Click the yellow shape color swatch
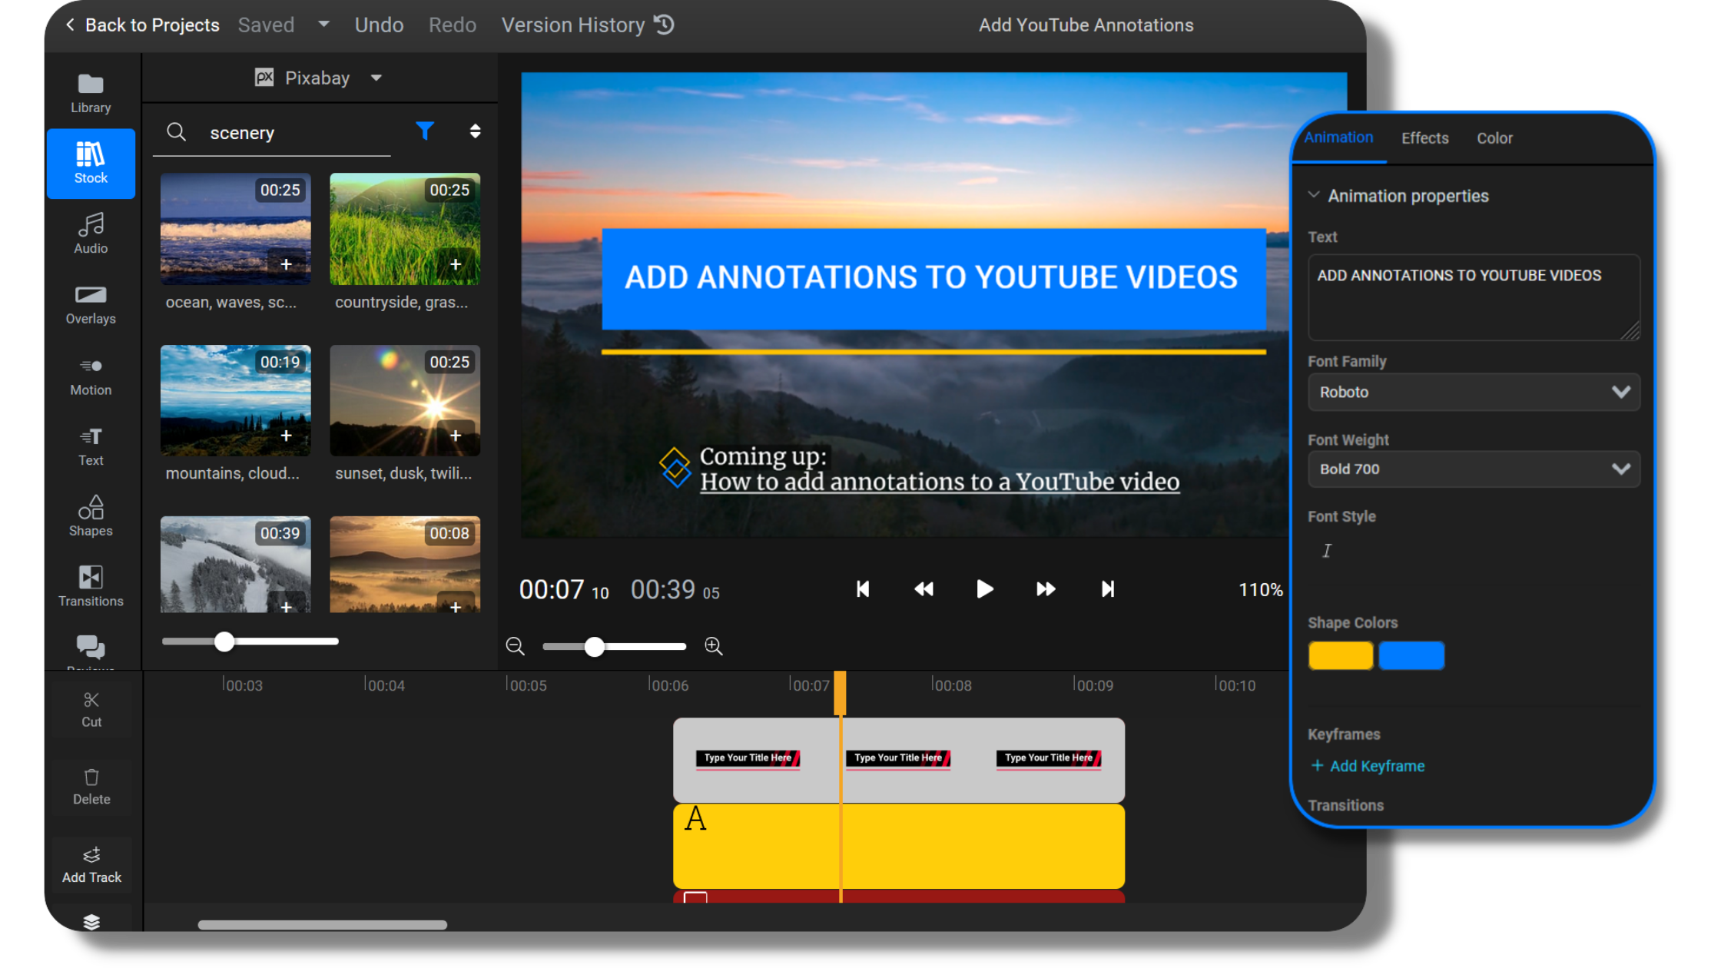This screenshot has width=1721, height=968. tap(1340, 655)
